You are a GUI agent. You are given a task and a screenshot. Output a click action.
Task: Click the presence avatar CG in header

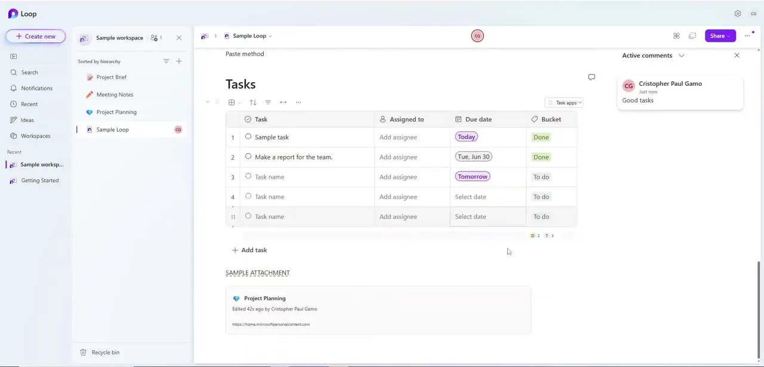tap(478, 36)
